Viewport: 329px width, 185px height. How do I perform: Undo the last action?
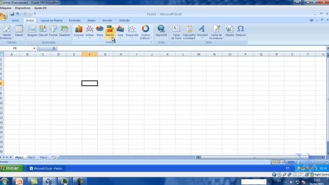point(17,14)
